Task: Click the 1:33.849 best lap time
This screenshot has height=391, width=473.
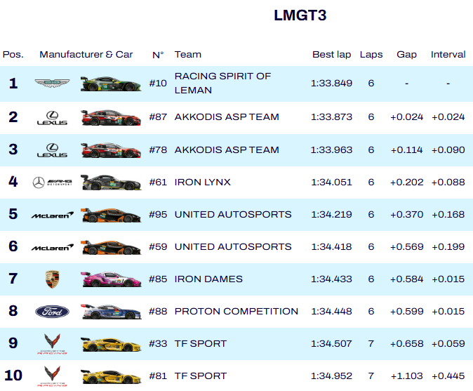Action: tap(331, 84)
